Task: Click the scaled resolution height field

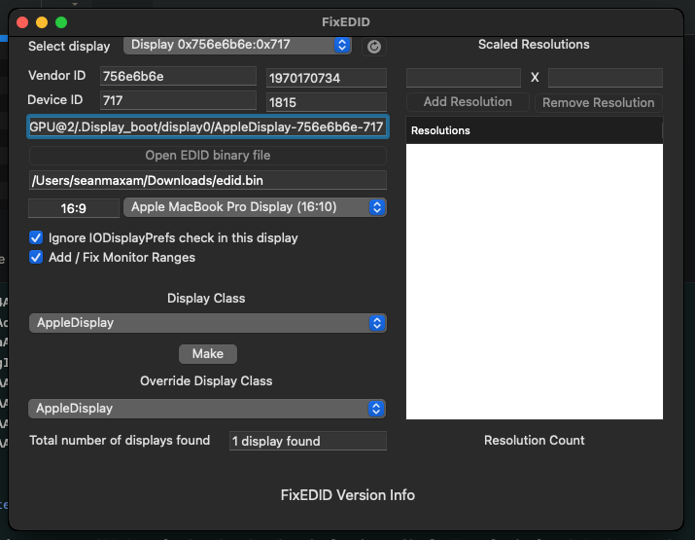Action: click(606, 78)
